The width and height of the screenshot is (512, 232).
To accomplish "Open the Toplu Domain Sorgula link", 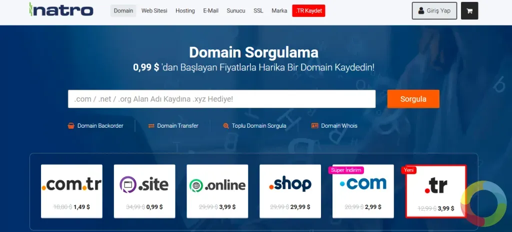I will click(x=254, y=126).
